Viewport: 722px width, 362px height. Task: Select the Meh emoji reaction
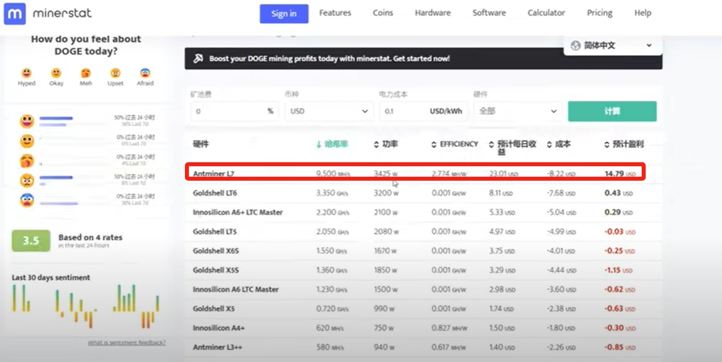(x=86, y=72)
